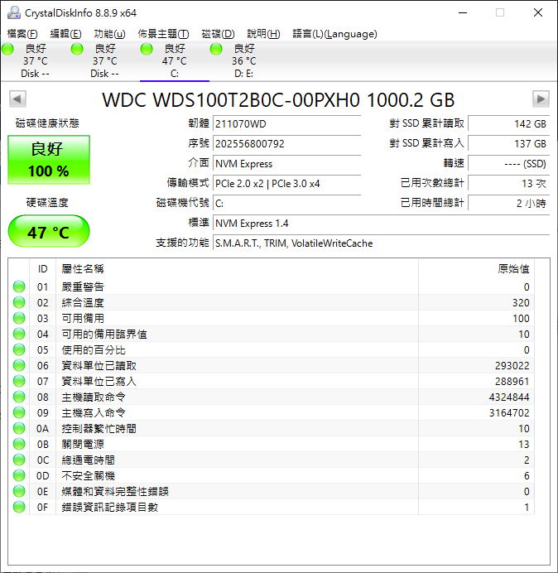This screenshot has height=573, width=558.
Task: Click green status icon for 0E 媒體和資料完整性錯誤
Action: click(19, 491)
